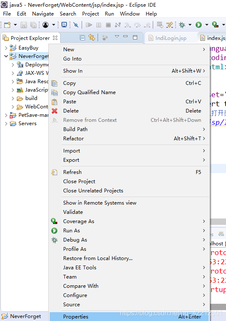Close the Project Explorer tab
Image resolution: width=226 pixels, height=321 pixels.
[x=55, y=38]
